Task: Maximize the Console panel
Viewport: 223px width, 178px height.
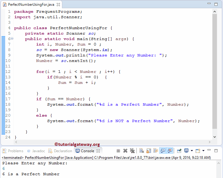Action: coord(216,151)
